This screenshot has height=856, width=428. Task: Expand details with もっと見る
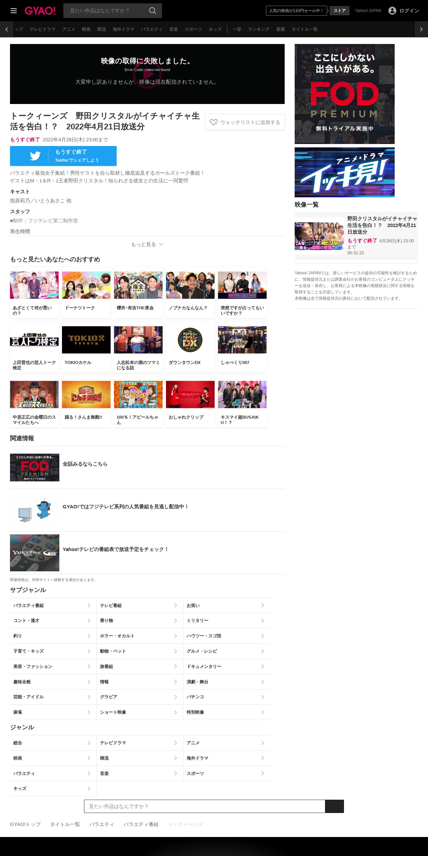tap(147, 244)
